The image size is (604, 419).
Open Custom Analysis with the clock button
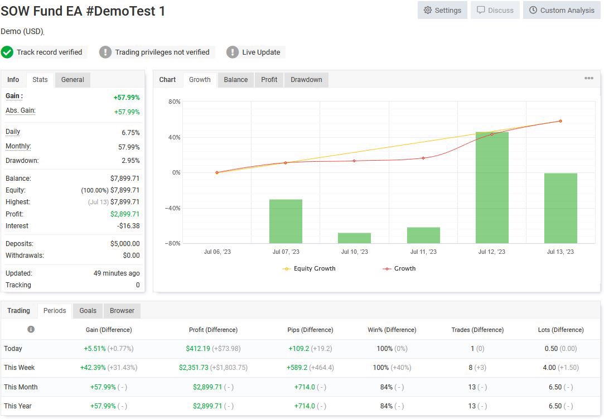(562, 11)
